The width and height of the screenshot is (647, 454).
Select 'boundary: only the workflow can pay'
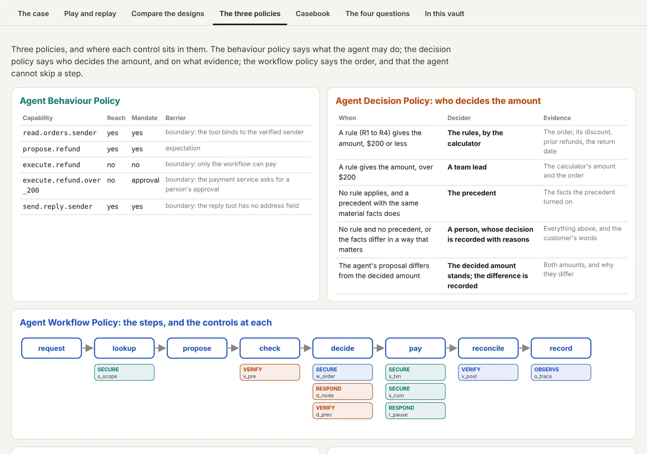pyautogui.click(x=221, y=164)
